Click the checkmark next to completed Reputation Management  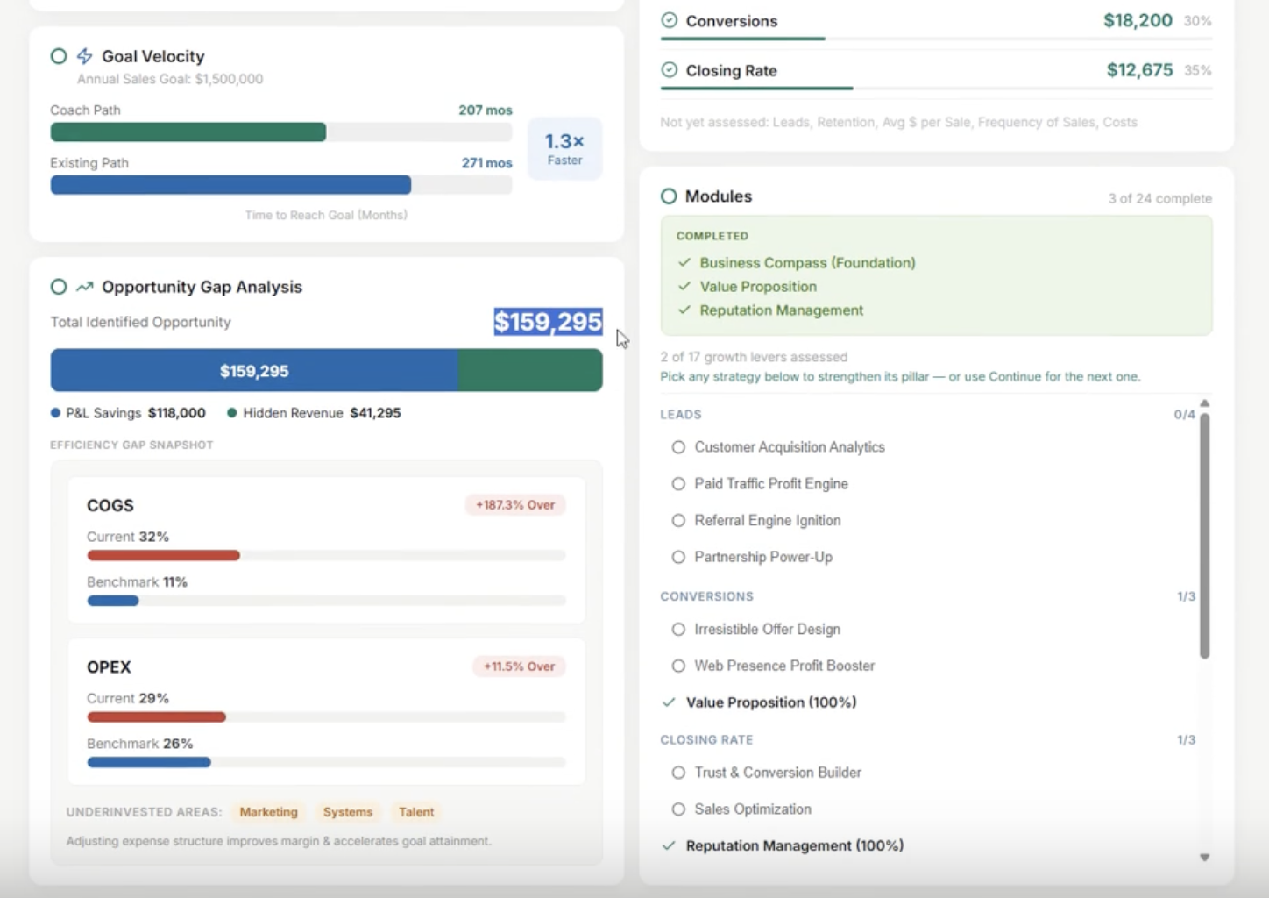[x=684, y=310]
